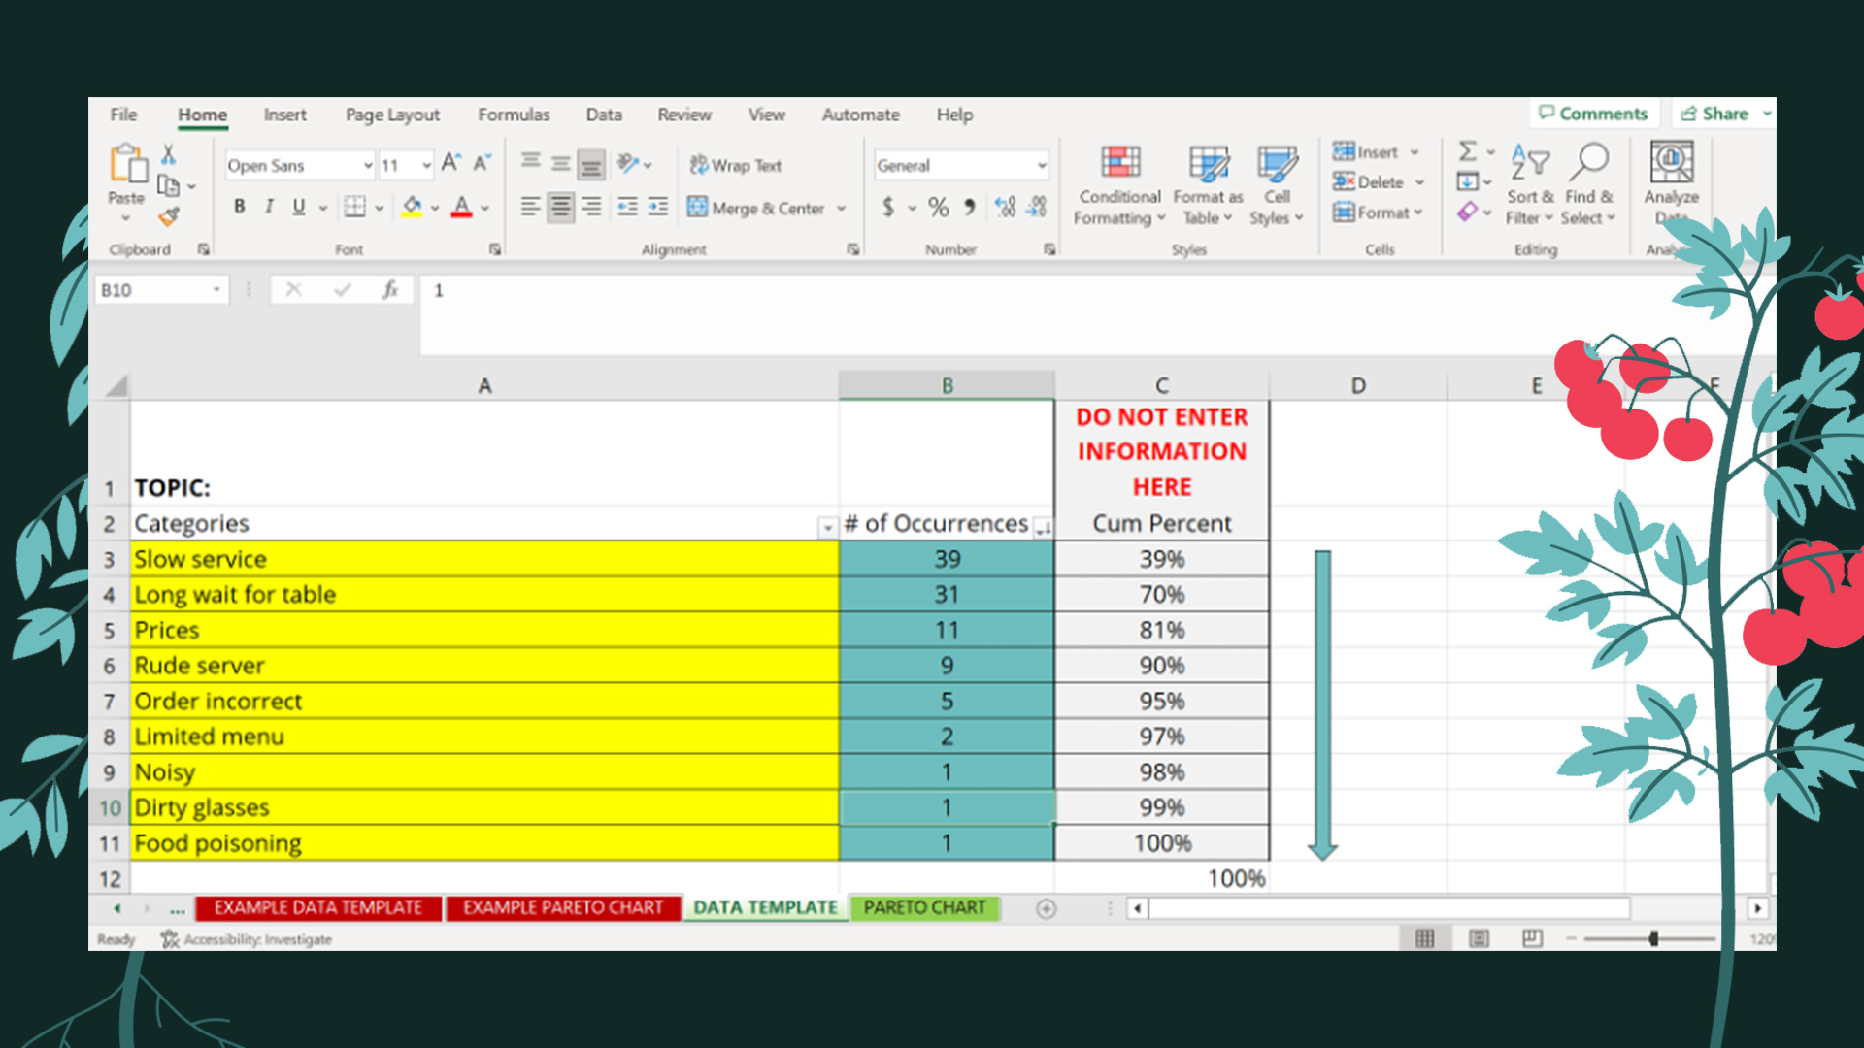Toggle Middle Align vertical alignment
The width and height of the screenshot is (1864, 1048).
561,163
